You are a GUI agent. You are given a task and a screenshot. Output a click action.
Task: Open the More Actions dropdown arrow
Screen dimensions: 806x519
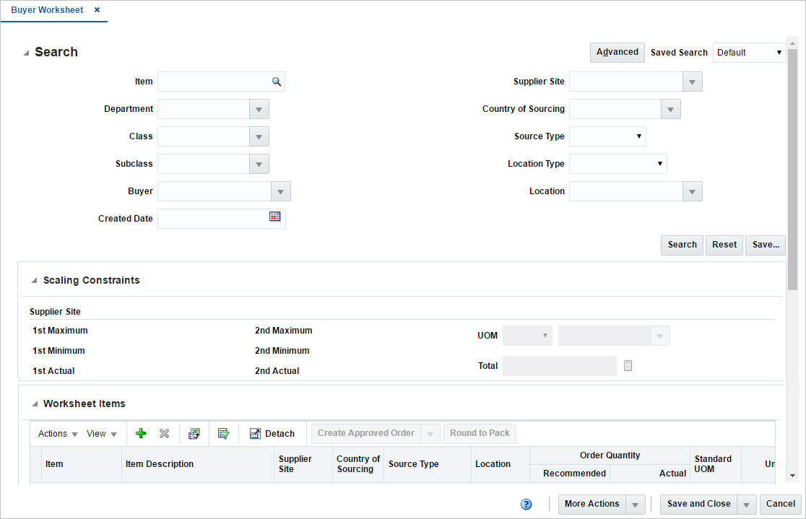[635, 504]
